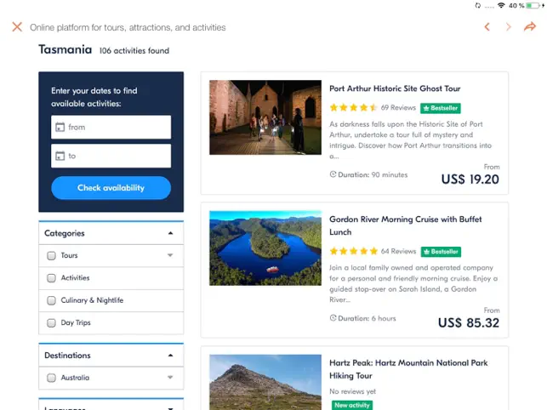Click the No reviews yet text
Viewport: 547px width, 410px height.
point(352,391)
